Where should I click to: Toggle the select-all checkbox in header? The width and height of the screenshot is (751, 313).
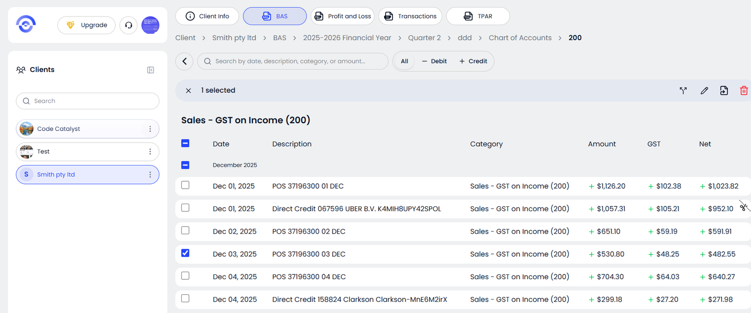coord(185,143)
